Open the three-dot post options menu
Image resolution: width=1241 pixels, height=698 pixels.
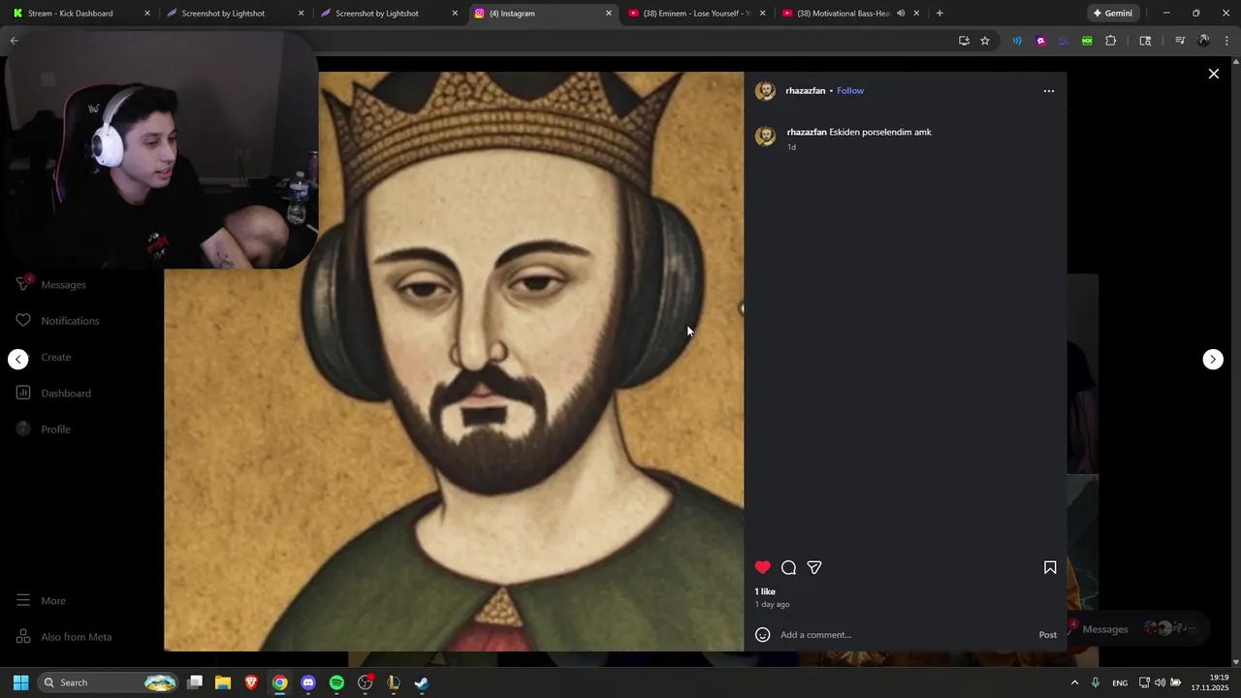[1048, 91]
